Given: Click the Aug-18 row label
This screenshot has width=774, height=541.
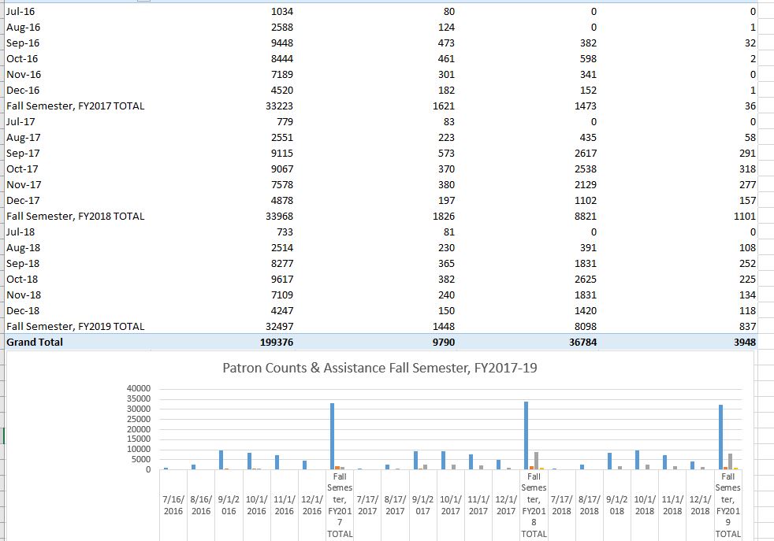Looking at the screenshot, I should click(x=23, y=248).
